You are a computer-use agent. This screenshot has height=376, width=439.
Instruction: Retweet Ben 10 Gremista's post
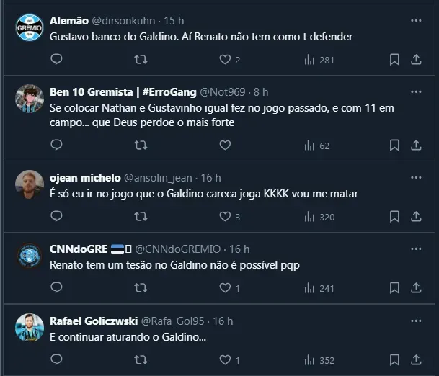coord(141,146)
